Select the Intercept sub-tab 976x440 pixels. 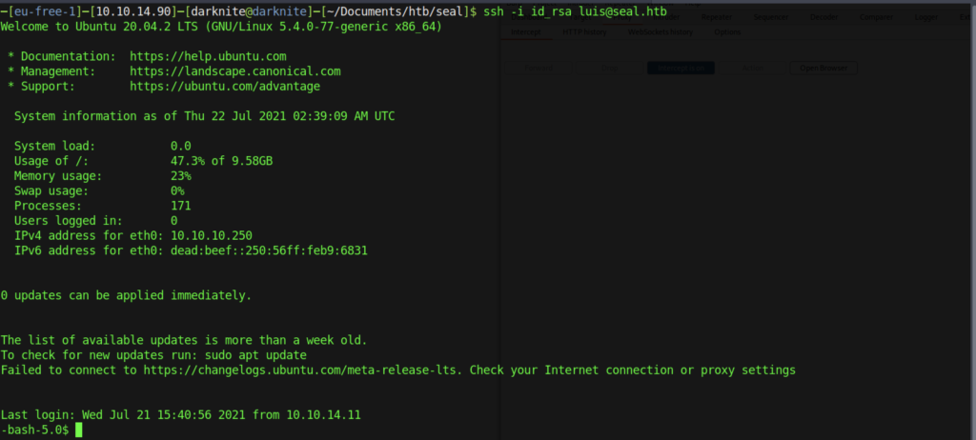point(526,31)
